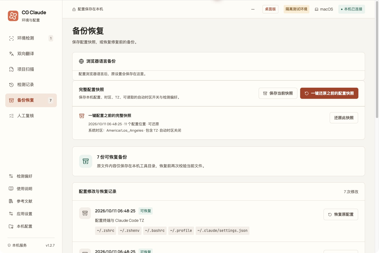The image size is (379, 253).
Task: Open 检测偏好 settings
Action: (x=31, y=176)
